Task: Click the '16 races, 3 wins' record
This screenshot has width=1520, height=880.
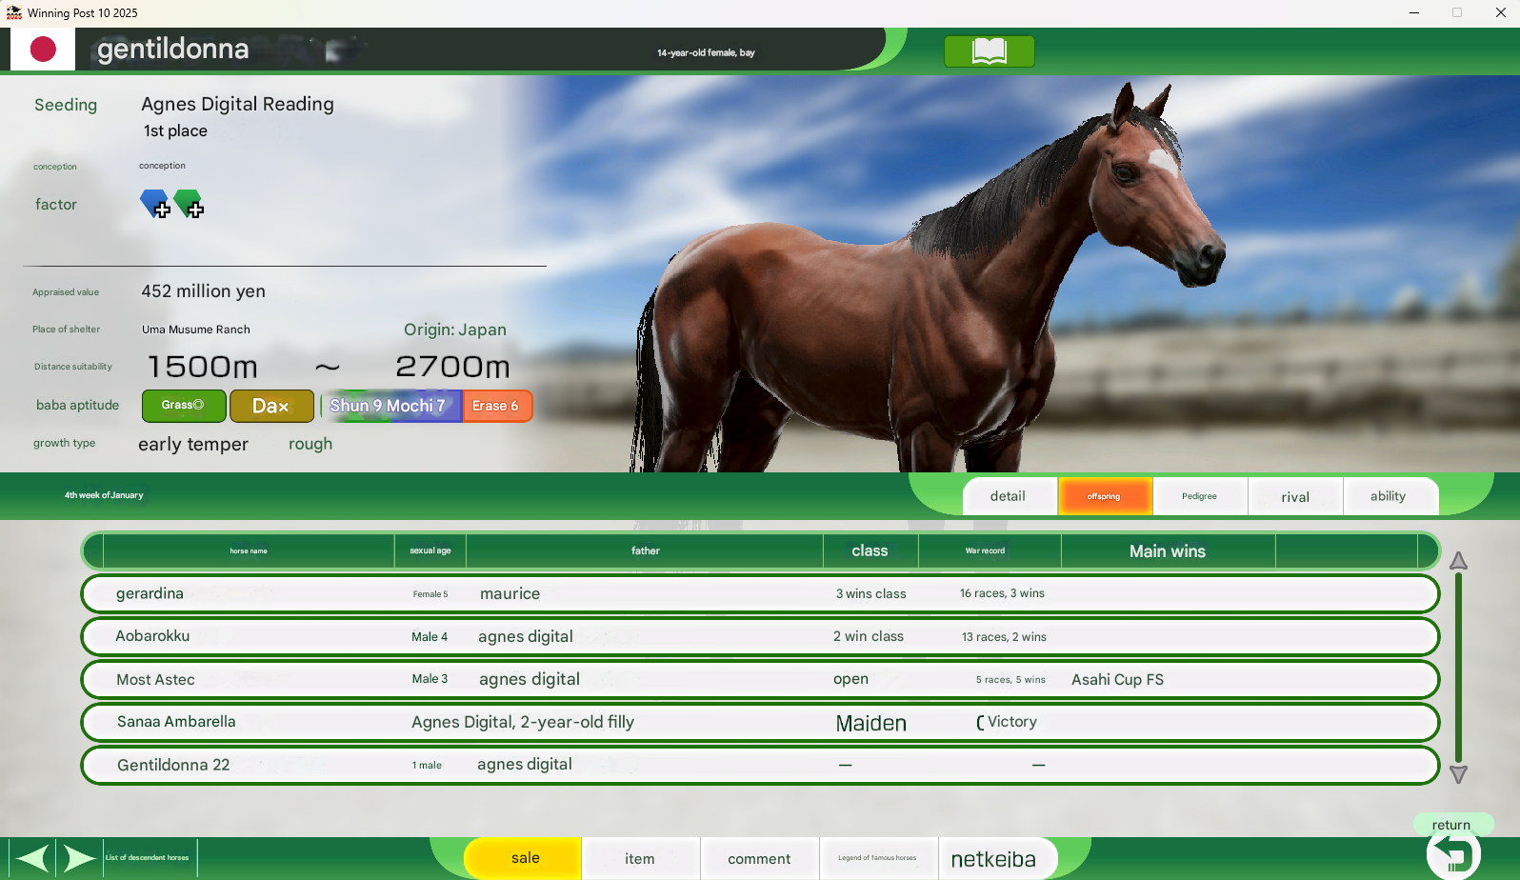Action: [1002, 593]
